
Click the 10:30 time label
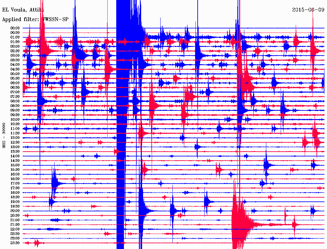[x=15, y=124]
